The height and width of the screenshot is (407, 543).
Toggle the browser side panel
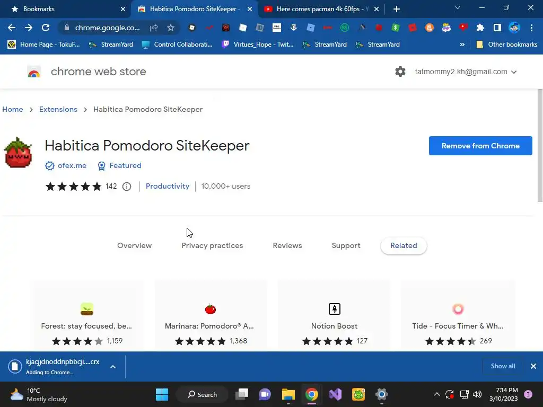497,28
